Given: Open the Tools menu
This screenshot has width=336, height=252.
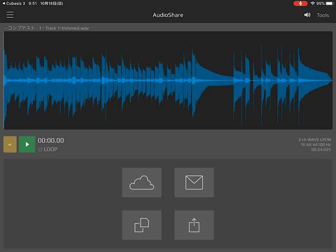Looking at the screenshot, I should 323,15.
